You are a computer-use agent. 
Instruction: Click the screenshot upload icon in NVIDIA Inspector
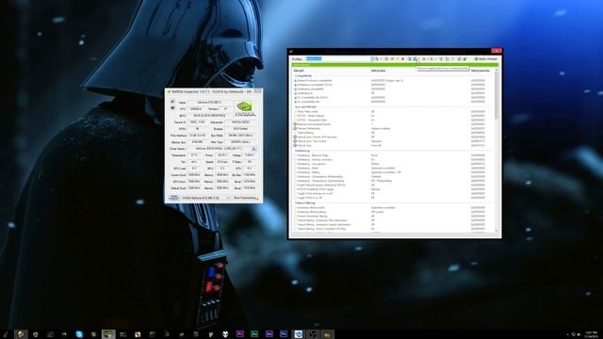point(172,102)
